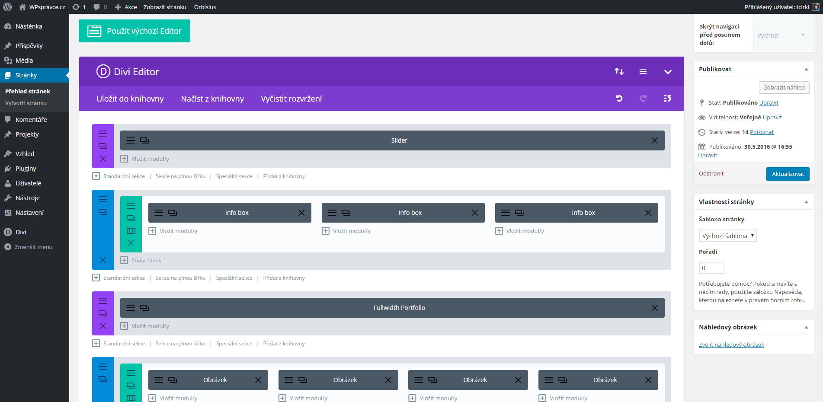823x402 pixels.
Task: Open Fullwidth Portfolio module settings
Action: [x=131, y=308]
